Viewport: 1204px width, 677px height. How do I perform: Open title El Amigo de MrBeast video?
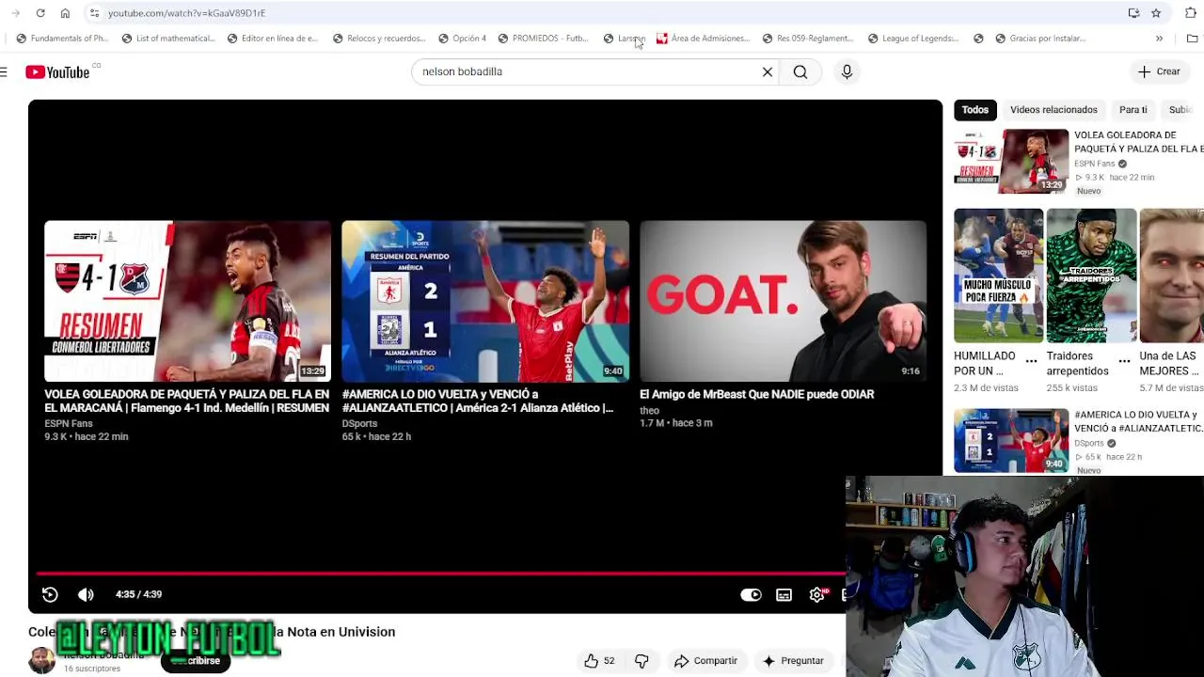pos(756,394)
